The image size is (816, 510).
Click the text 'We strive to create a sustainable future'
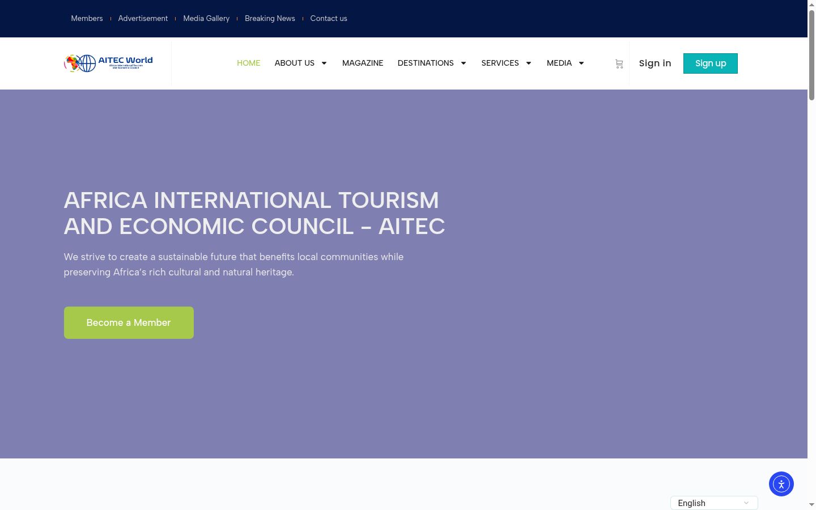coord(233,265)
